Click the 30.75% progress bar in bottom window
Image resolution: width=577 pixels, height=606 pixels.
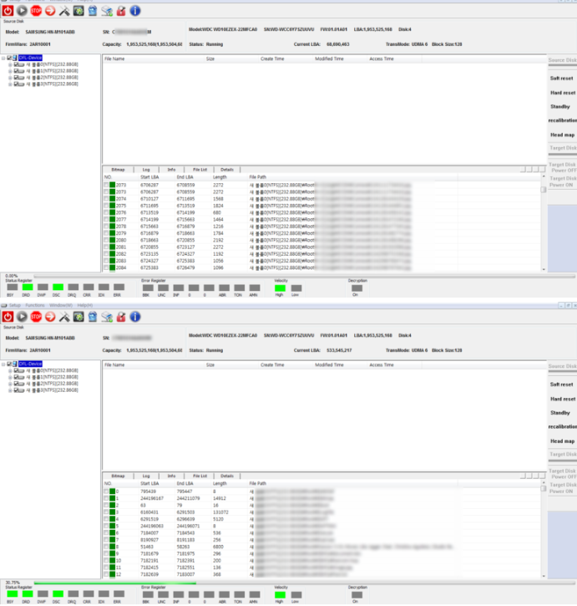304,583
